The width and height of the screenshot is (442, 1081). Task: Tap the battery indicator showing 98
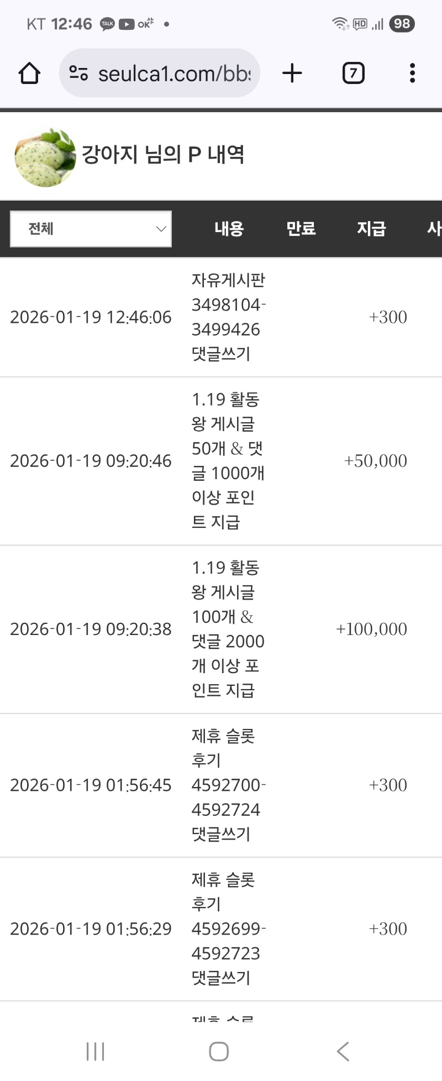(402, 24)
